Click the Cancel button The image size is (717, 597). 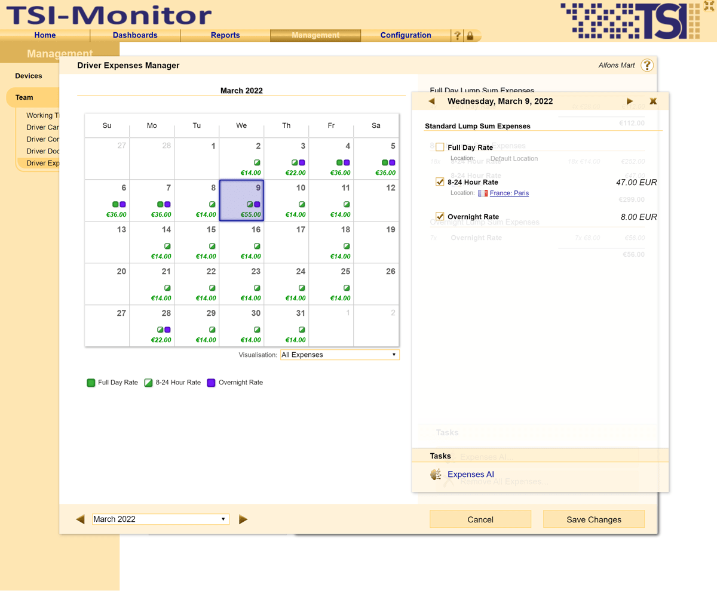(x=480, y=519)
